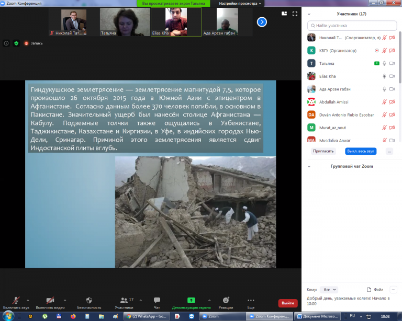Viewport: 402px width, 321px height.
Task: Turn on camera with Включить видео
Action: tap(50, 300)
